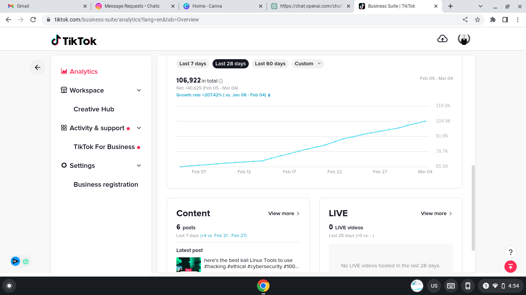Click the Analytics chart icon
This screenshot has width=526, height=295.
[x=64, y=71]
